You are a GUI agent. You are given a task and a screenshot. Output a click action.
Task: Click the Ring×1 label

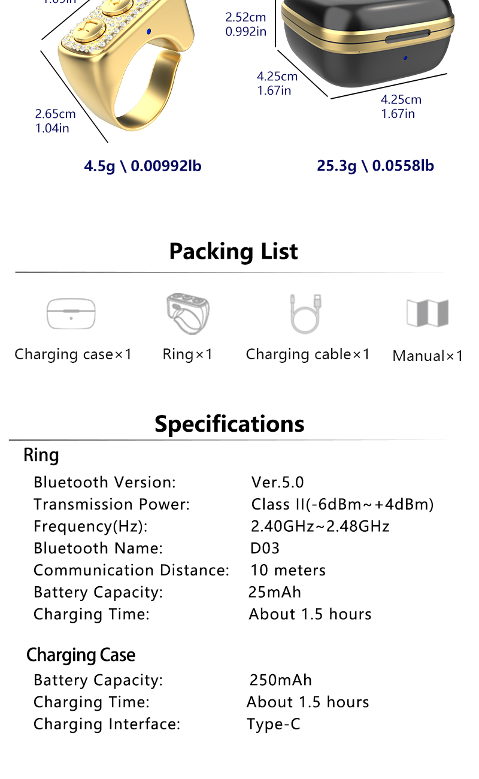tap(187, 354)
